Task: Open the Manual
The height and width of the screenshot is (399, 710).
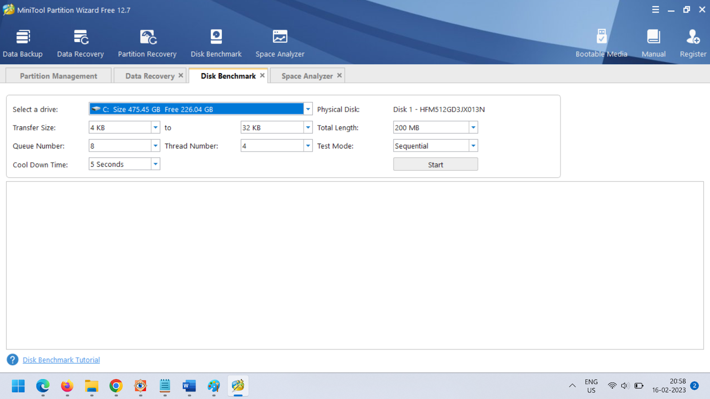Action: pos(654,43)
